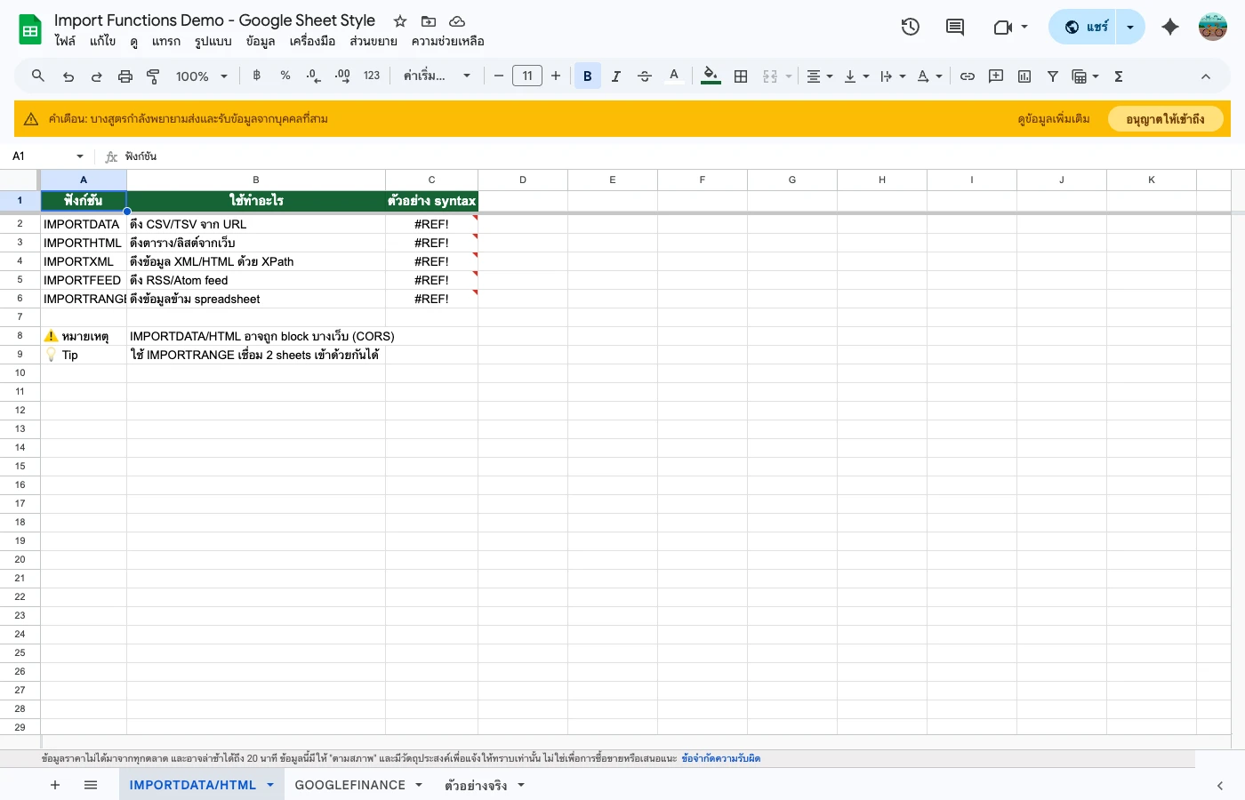
Task: Insert a link into the cell
Action: 968,76
